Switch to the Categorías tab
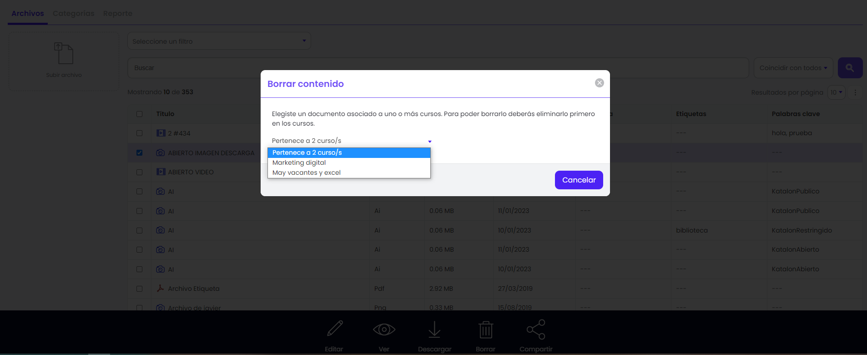This screenshot has width=867, height=355. coord(74,13)
